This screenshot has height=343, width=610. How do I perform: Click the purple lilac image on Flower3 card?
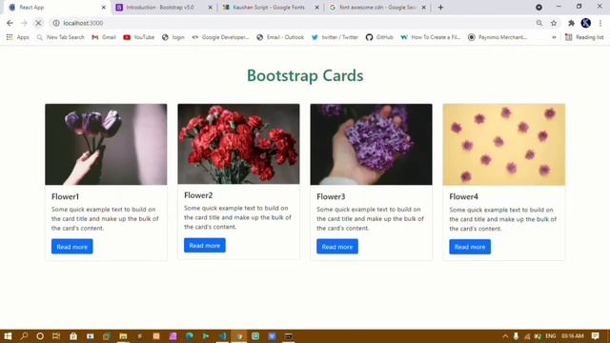click(x=371, y=144)
